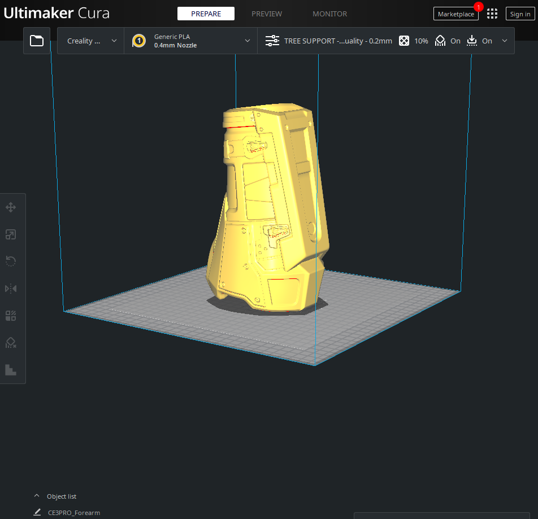Select the Support Blocker tool

(11, 342)
